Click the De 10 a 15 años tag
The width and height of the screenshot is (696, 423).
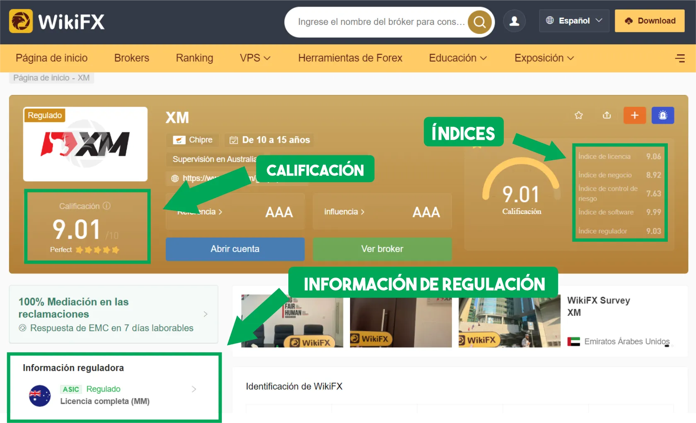[269, 140]
